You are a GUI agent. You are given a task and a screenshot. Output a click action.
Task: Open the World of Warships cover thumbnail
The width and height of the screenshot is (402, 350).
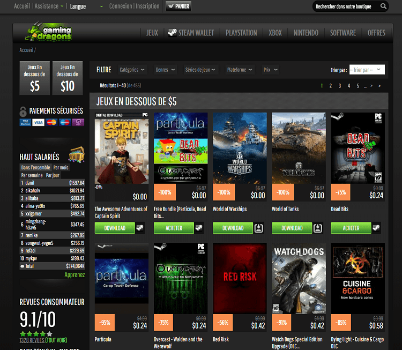[x=240, y=148]
